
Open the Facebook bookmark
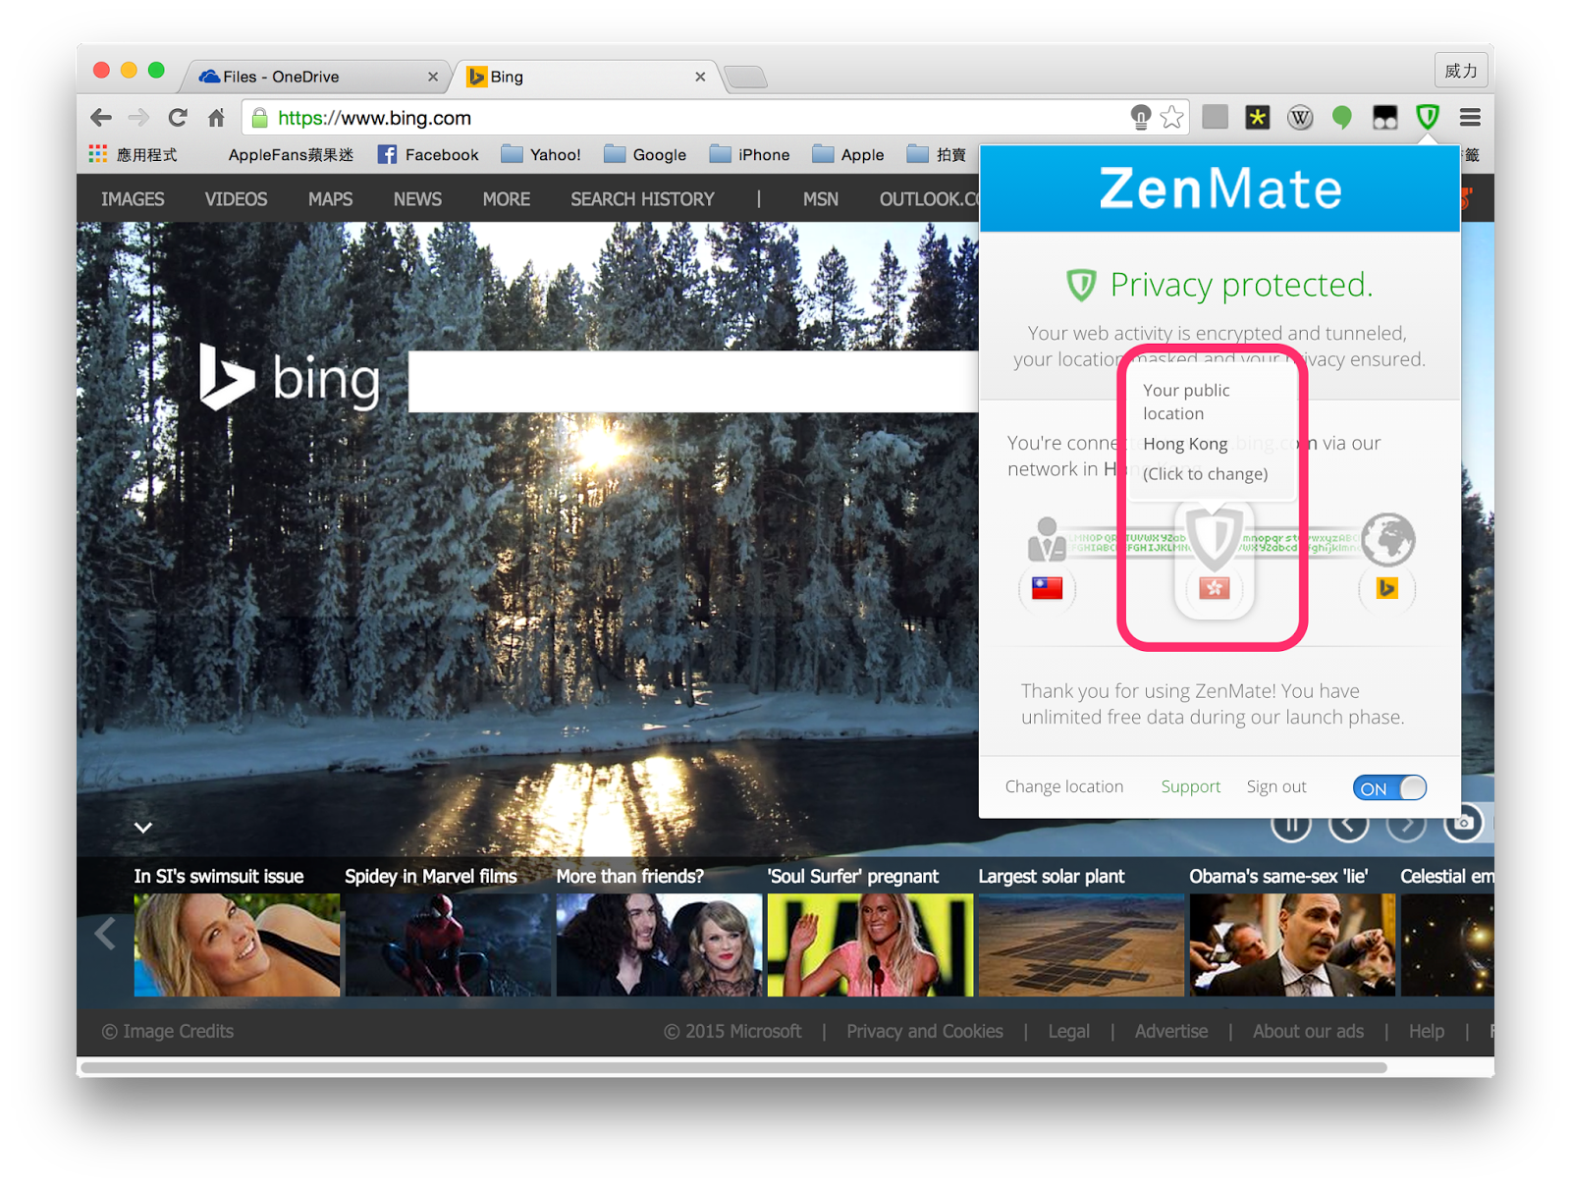[428, 154]
